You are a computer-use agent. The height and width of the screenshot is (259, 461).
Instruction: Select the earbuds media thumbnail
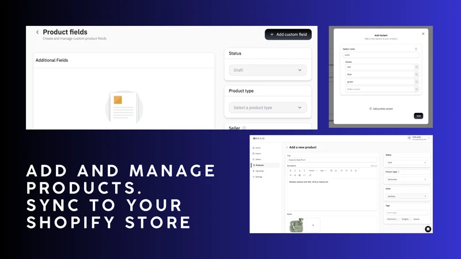pos(296,225)
